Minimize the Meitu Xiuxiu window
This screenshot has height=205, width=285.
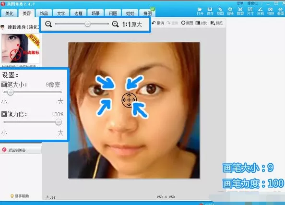point(268,4)
